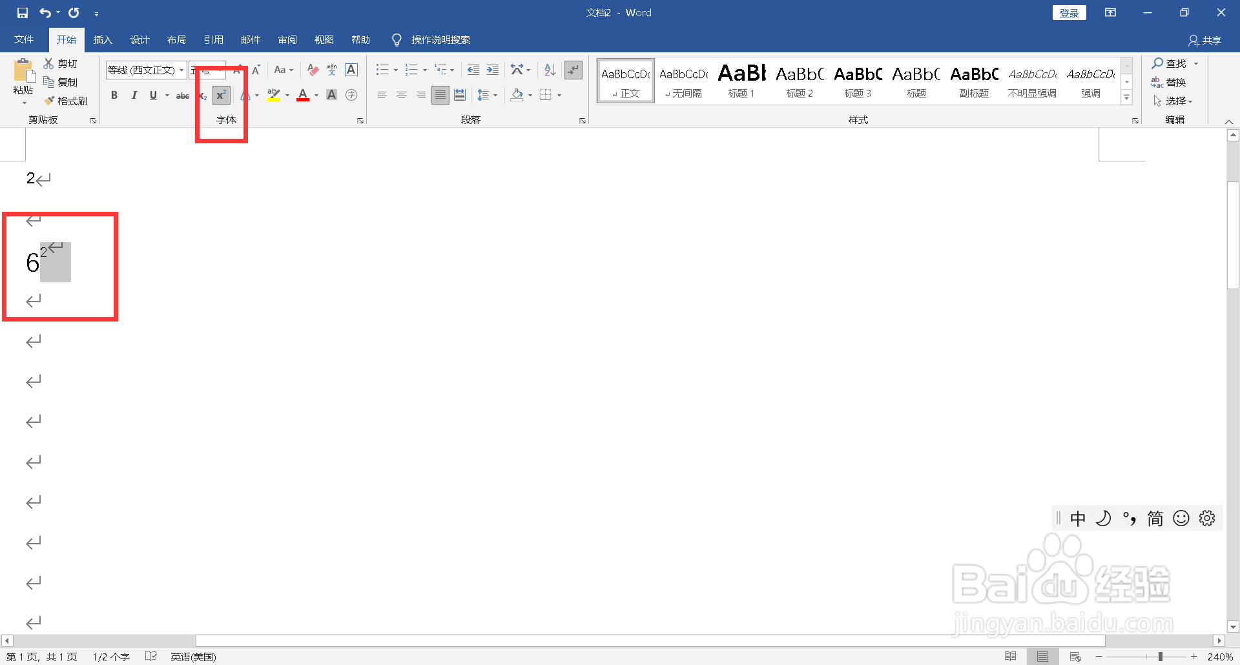The height and width of the screenshot is (665, 1240).
Task: Switch to the References (引用) tab
Action: point(213,39)
